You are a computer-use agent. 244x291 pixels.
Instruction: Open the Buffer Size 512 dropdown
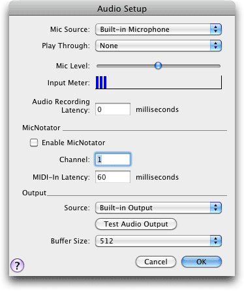tap(159, 241)
